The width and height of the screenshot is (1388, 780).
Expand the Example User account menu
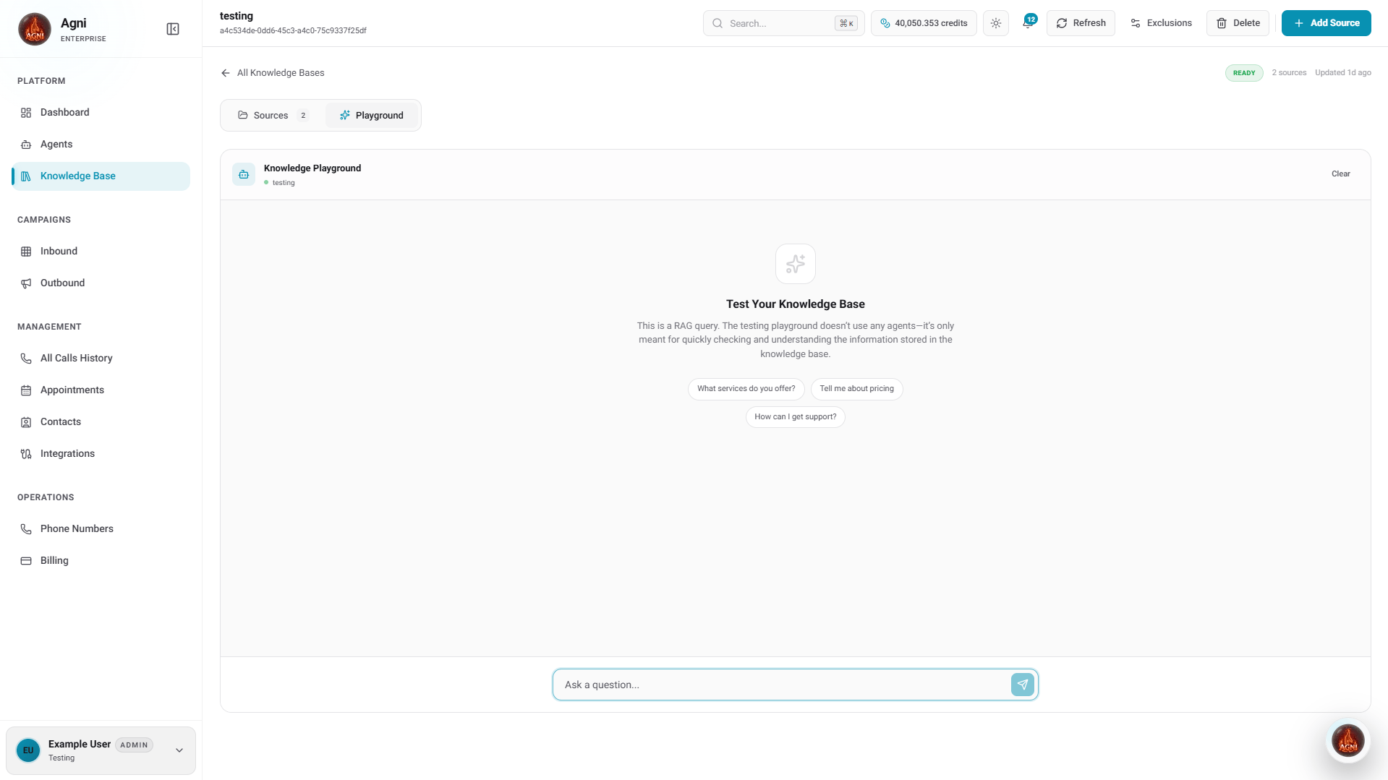(x=101, y=750)
